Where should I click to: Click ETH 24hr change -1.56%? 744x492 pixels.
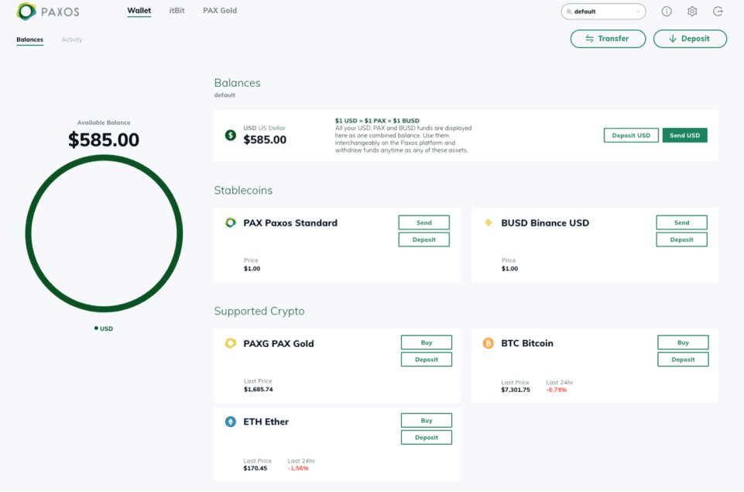coord(298,468)
